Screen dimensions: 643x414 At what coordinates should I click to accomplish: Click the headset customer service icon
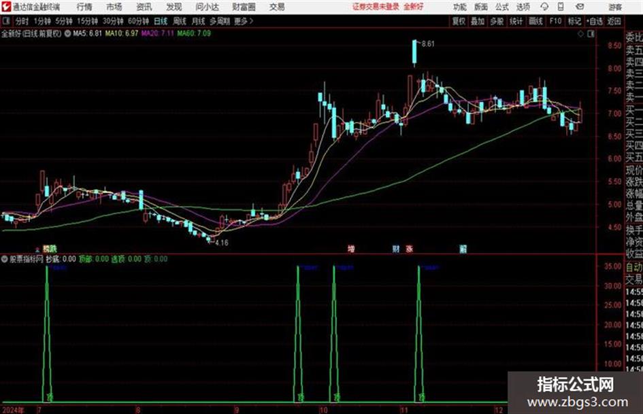(544, 7)
